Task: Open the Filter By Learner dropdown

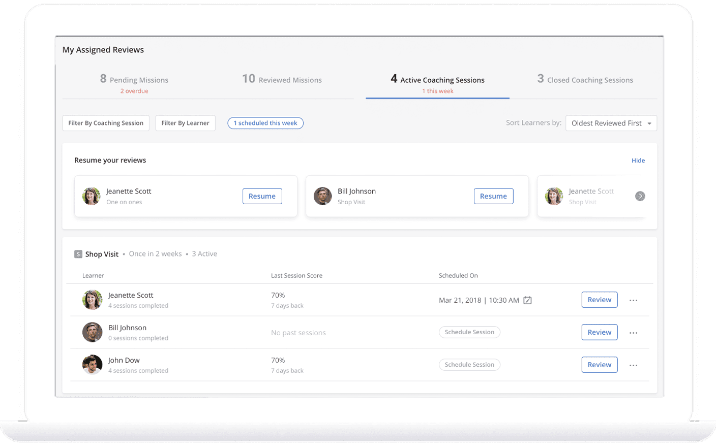Action: click(x=185, y=123)
